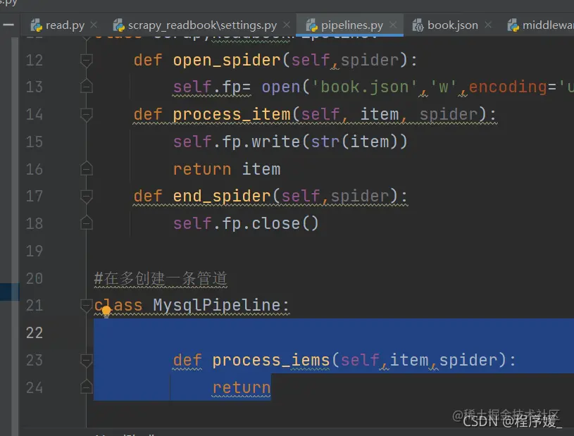The image size is (574, 436).
Task: Click self.fp.write(str(item)) on line 15
Action: click(290, 142)
